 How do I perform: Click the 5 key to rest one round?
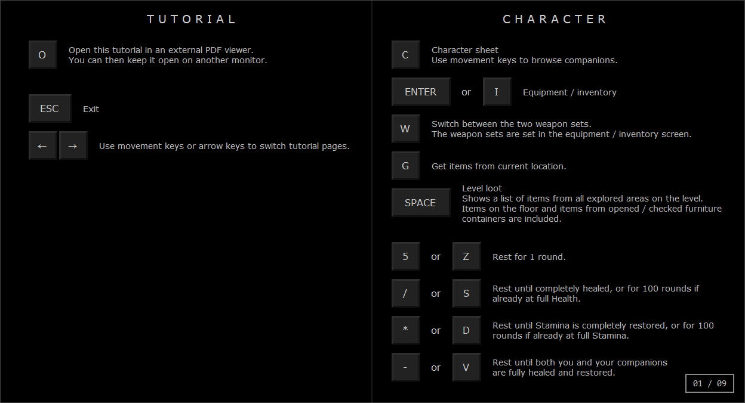pyautogui.click(x=405, y=256)
